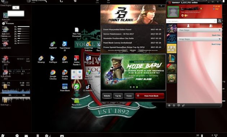Click the Website button in Point Blank launcher

coord(107,96)
